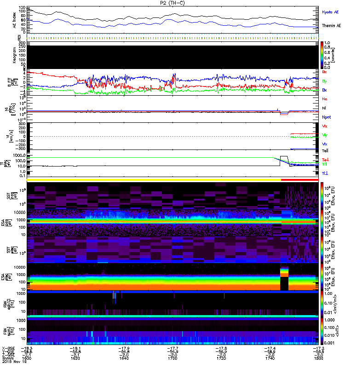
Task: Click the red segment of status bar
Action: point(300,180)
